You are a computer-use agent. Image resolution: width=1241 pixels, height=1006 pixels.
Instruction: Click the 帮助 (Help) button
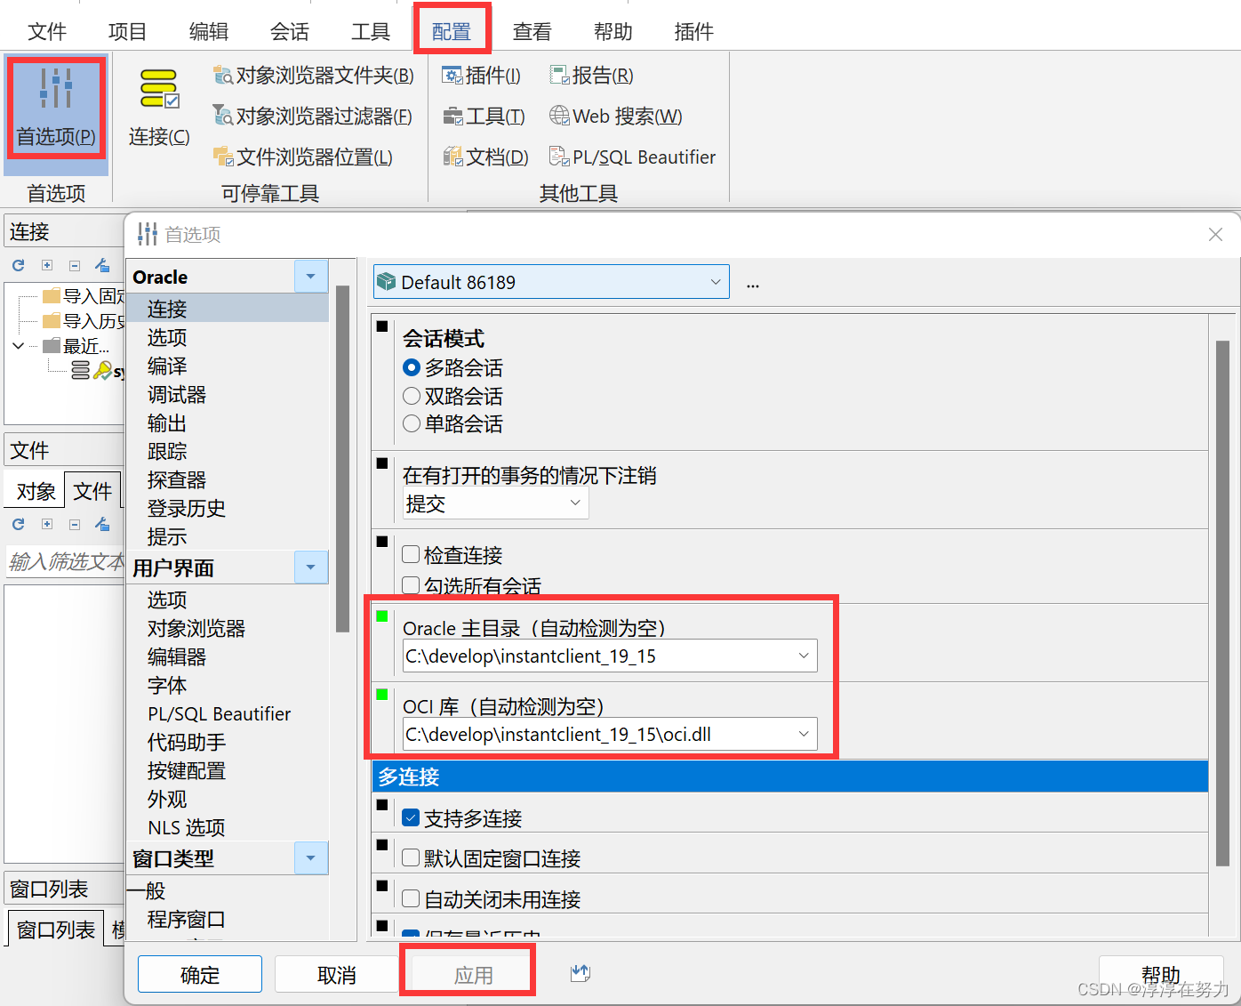1160,973
